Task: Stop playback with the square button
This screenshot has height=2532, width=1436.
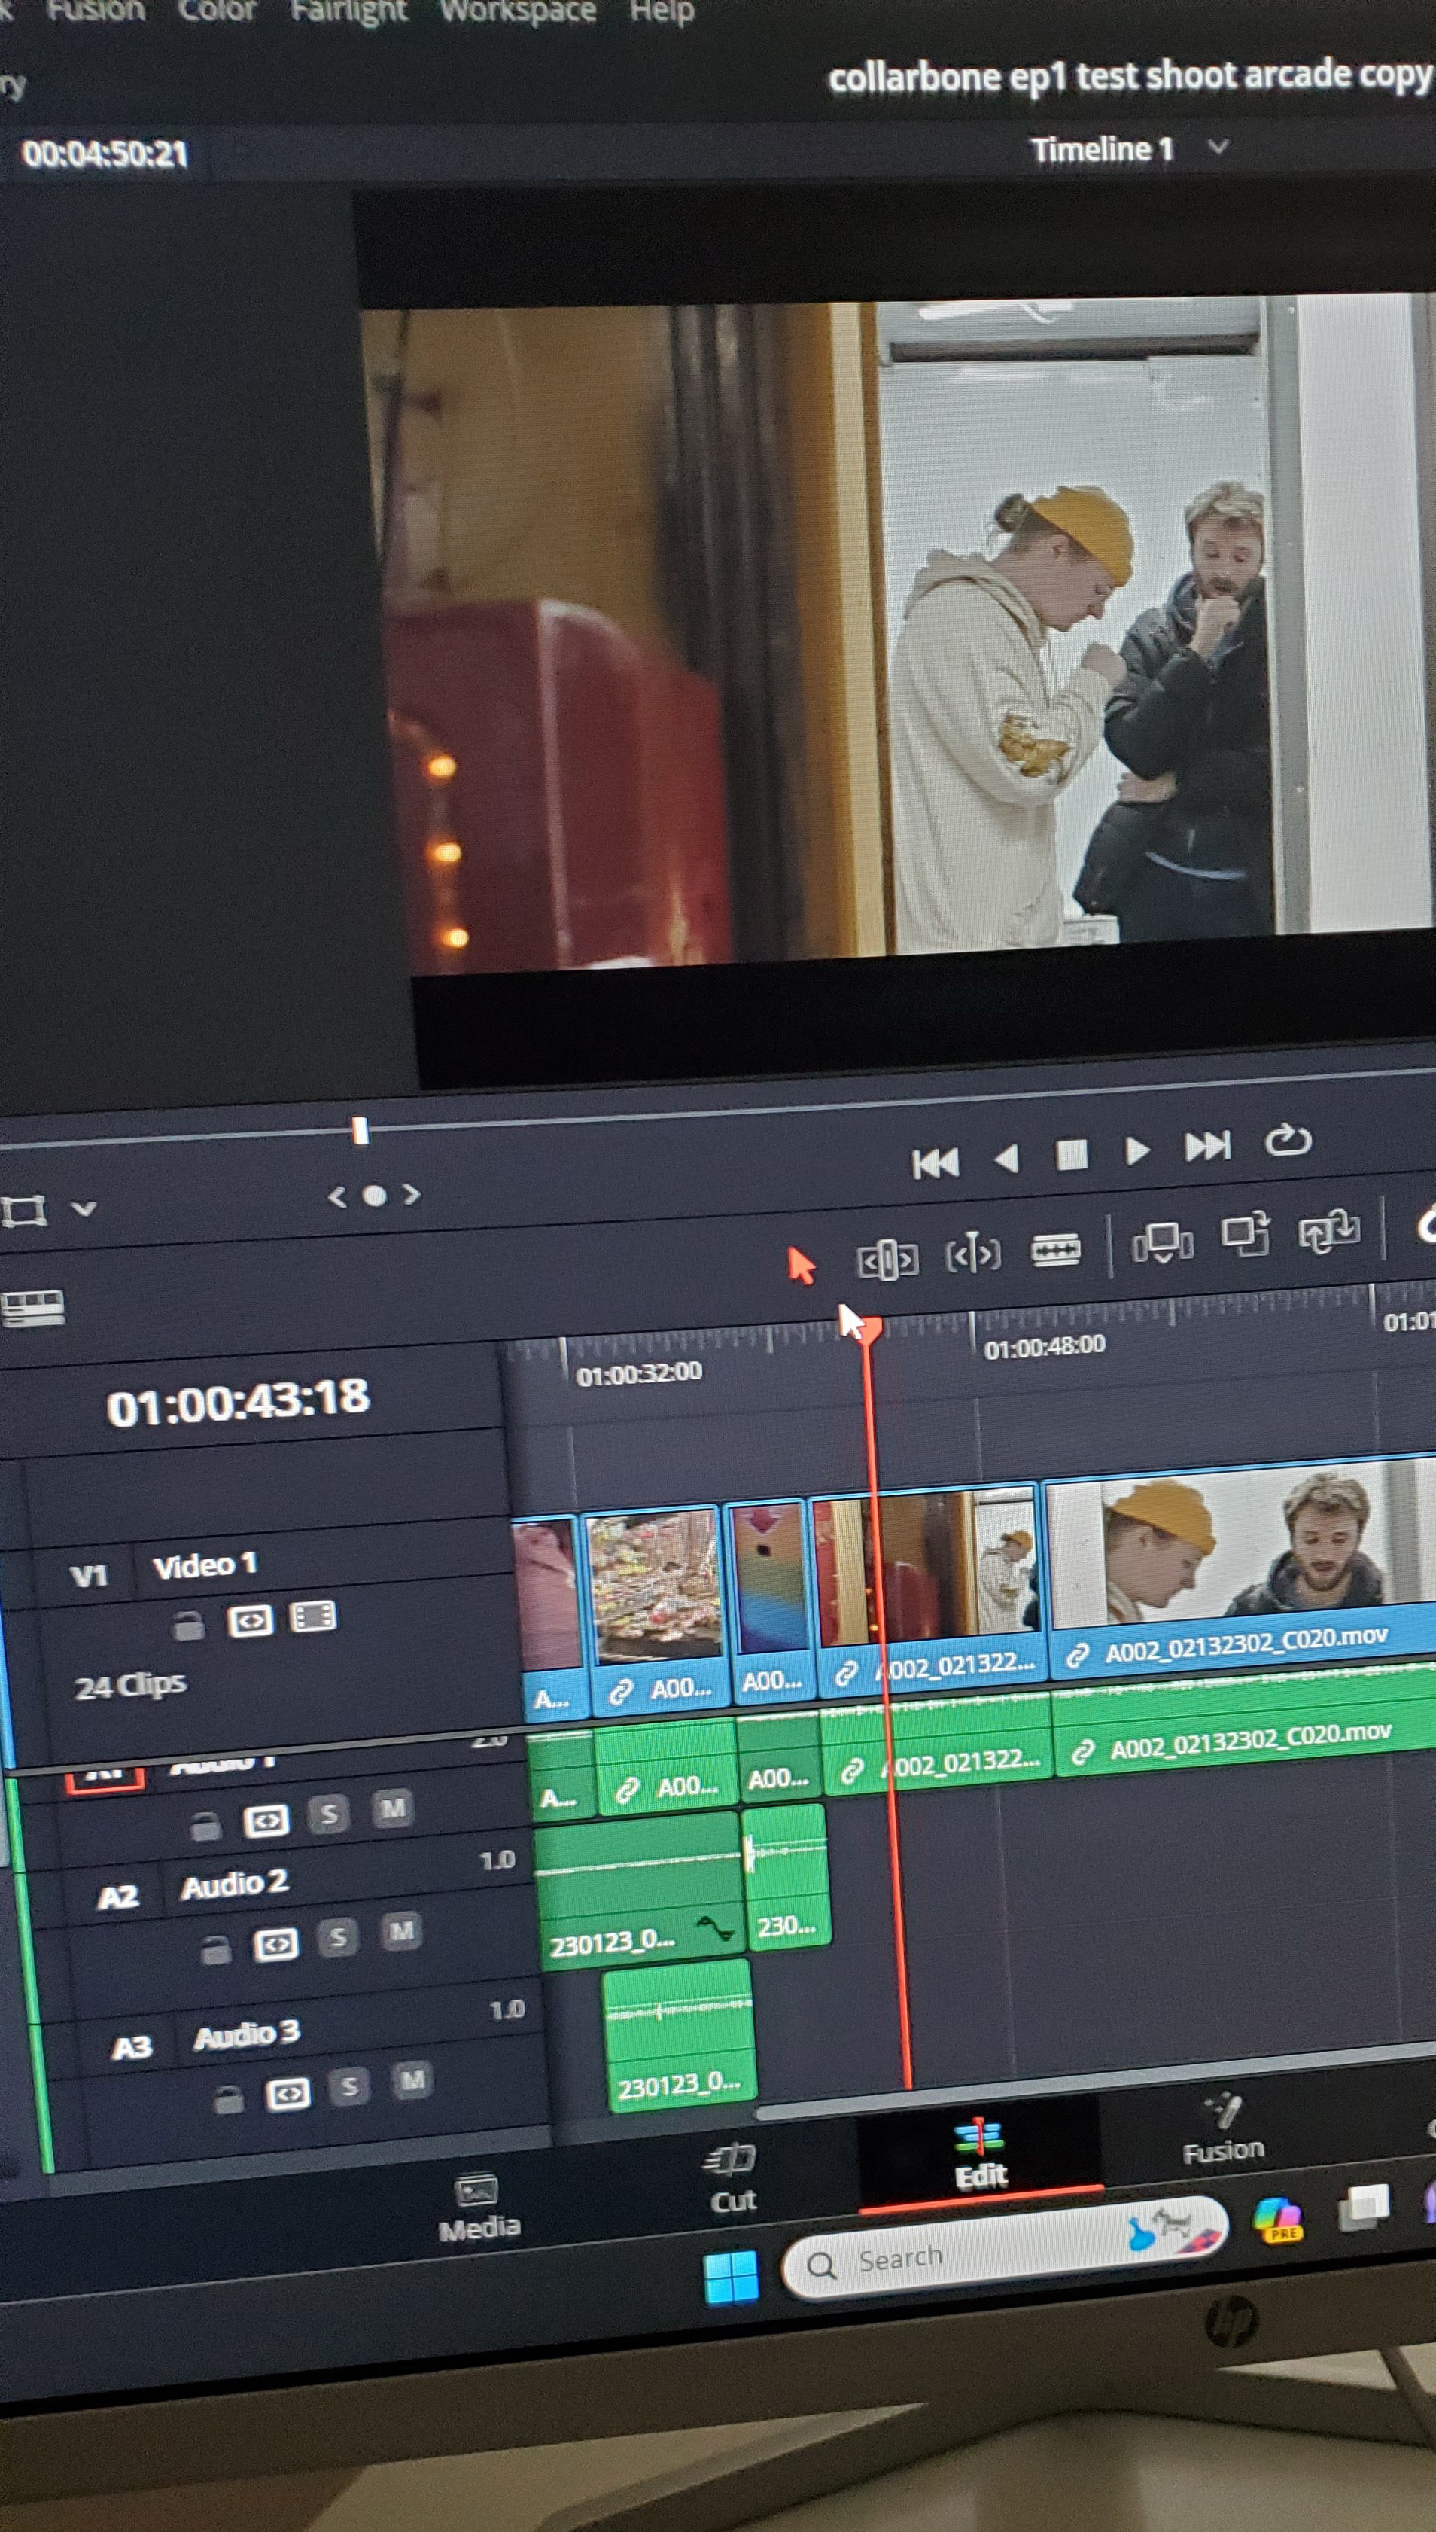Action: [1071, 1154]
